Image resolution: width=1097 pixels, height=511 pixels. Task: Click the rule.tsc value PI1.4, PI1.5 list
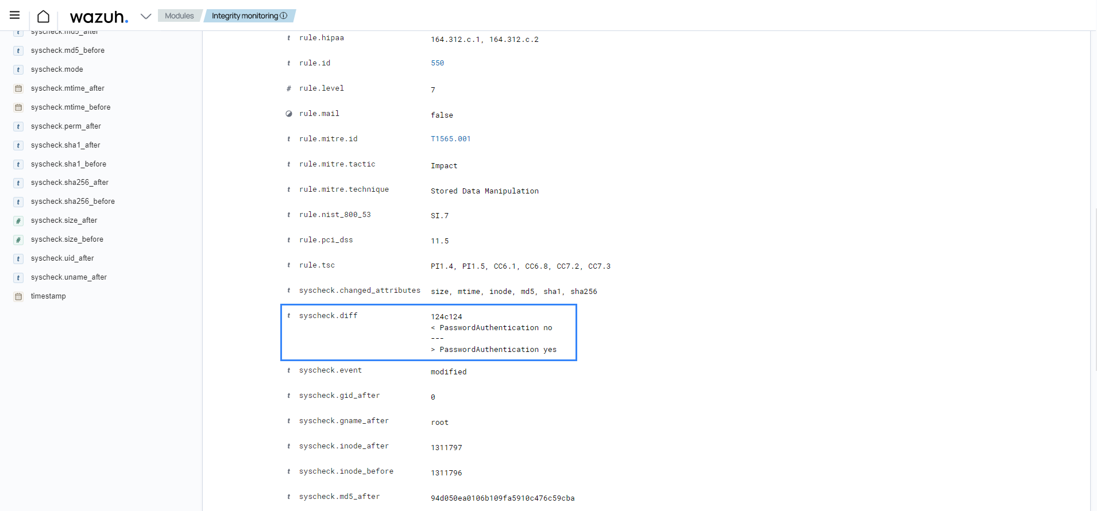521,266
